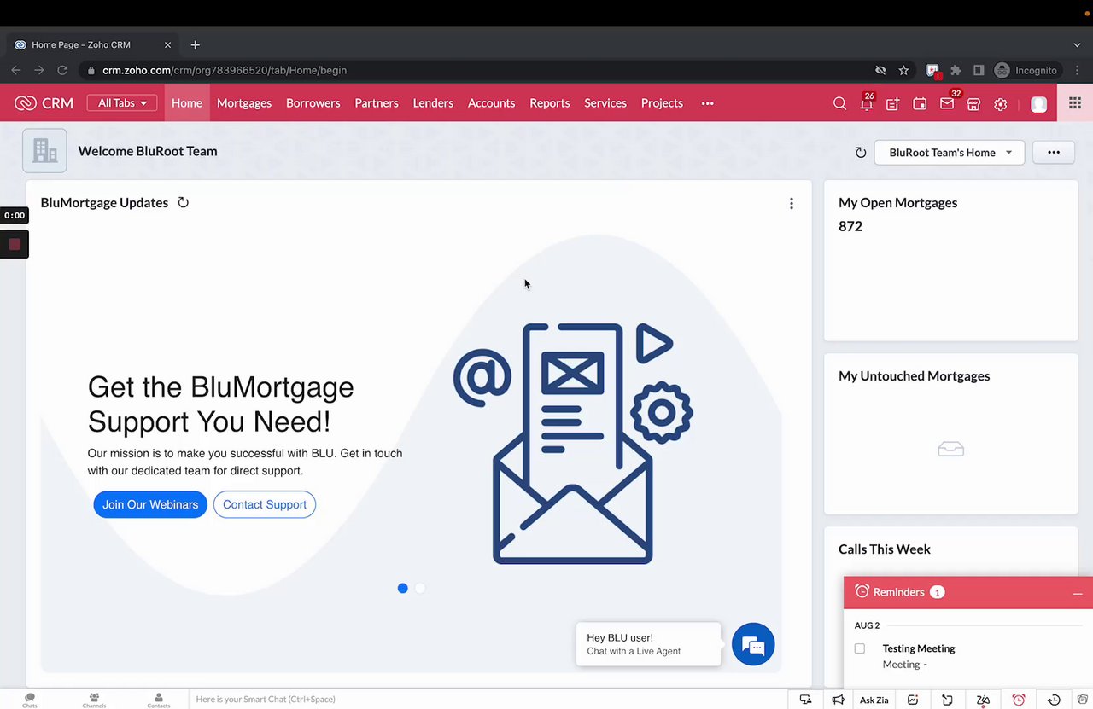The image size is (1093, 709).
Task: Click the Reminders panel header
Action: [x=968, y=592]
